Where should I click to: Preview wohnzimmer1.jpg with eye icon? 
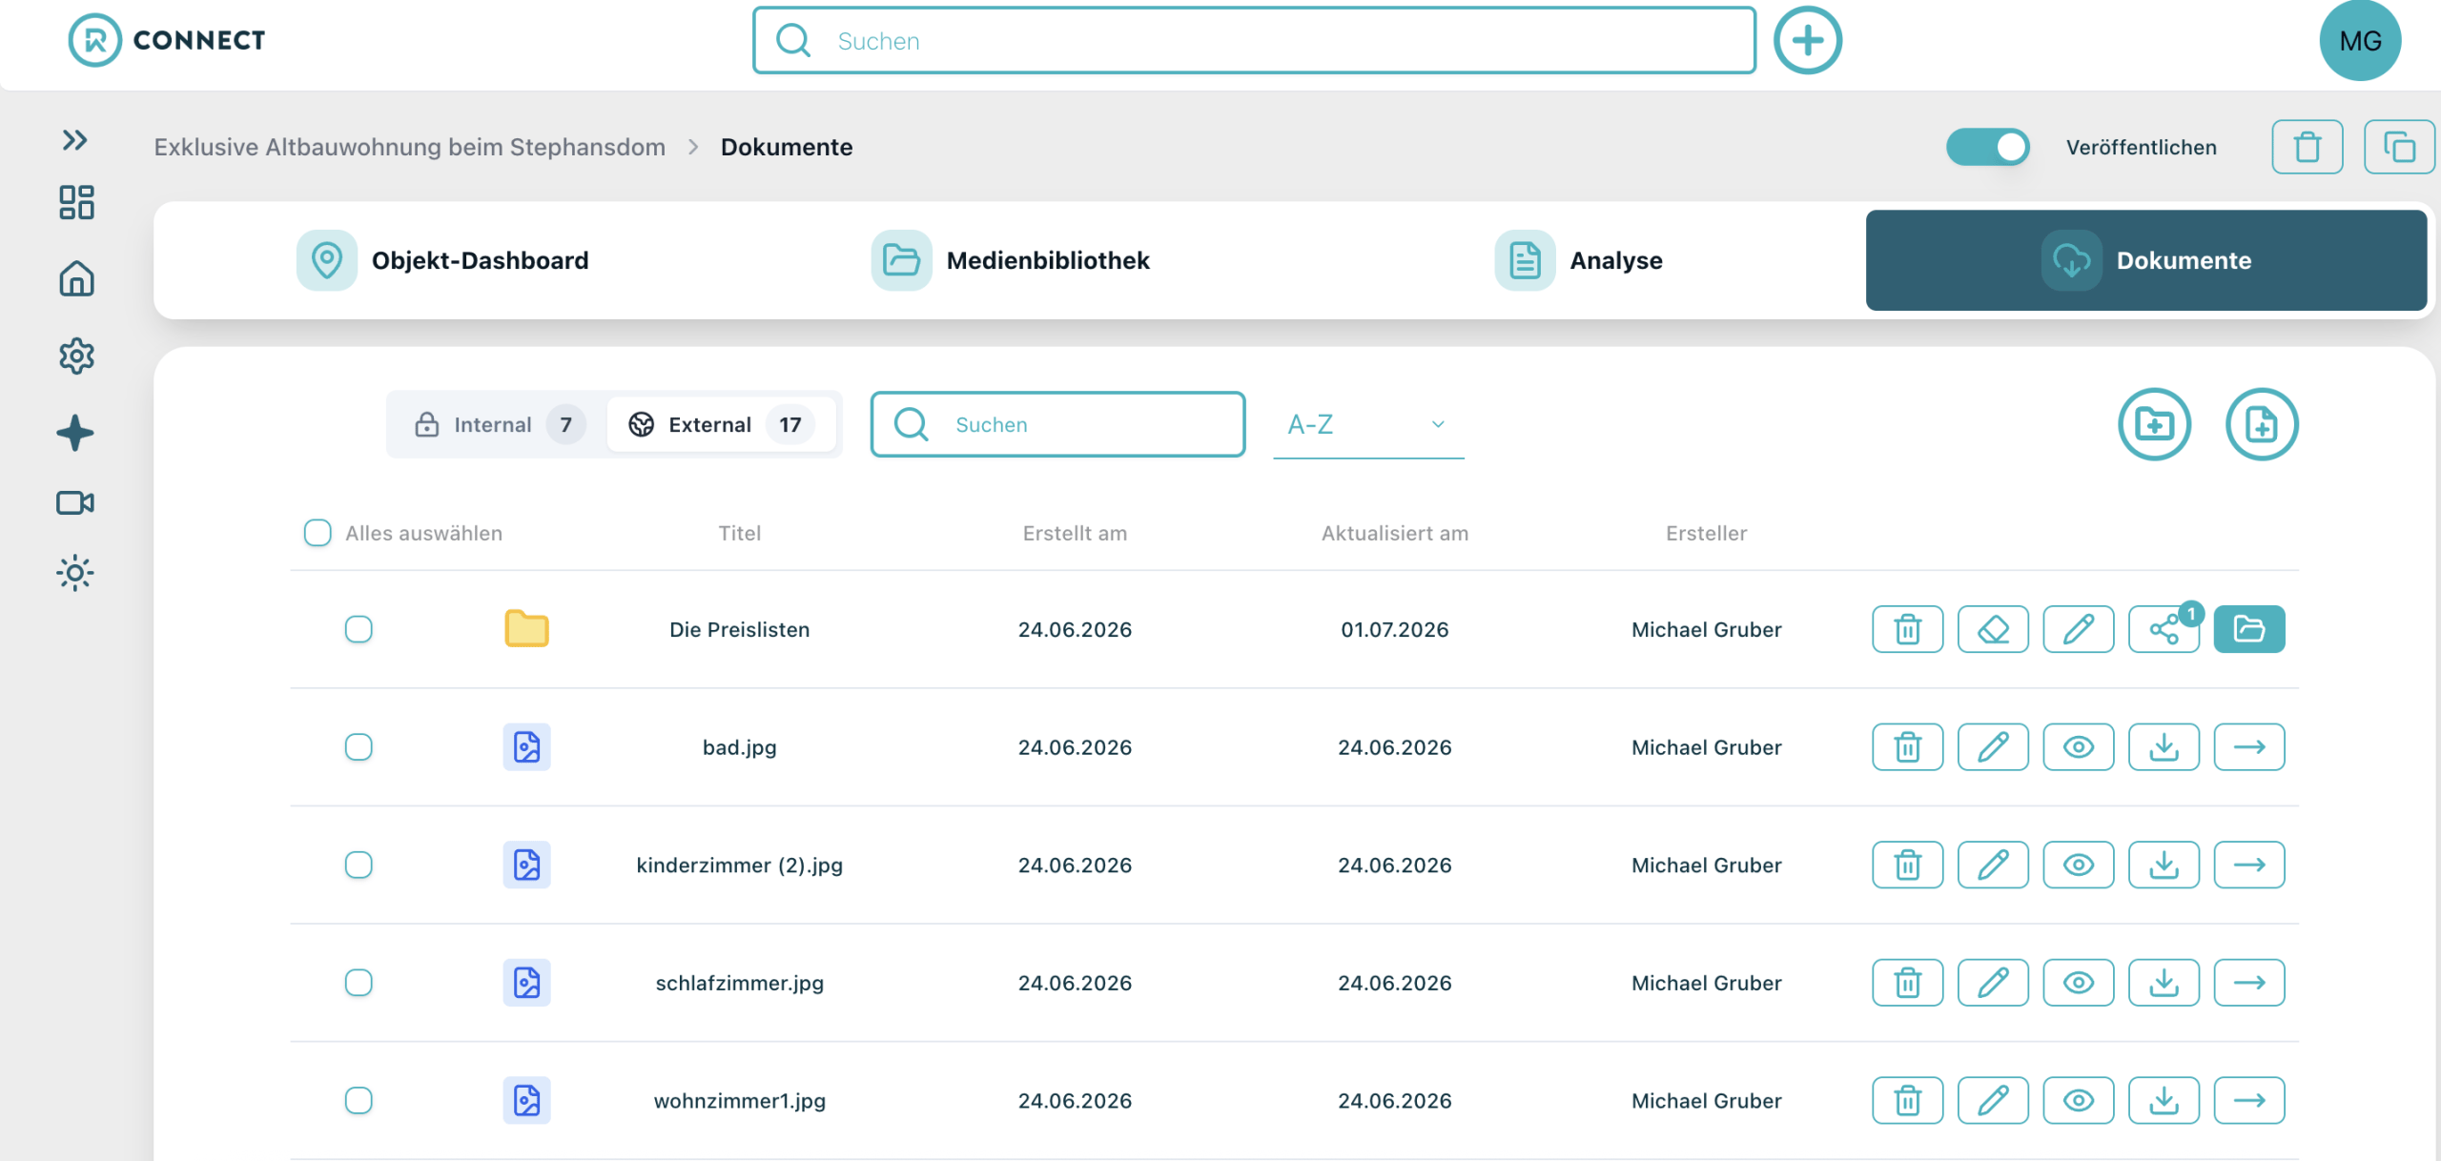click(2078, 1101)
